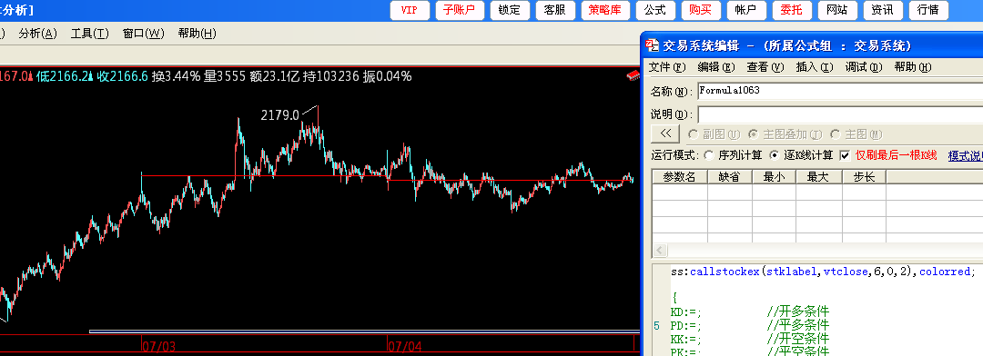Click the 收2166.6 close value
983x356 pixels.
122,76
